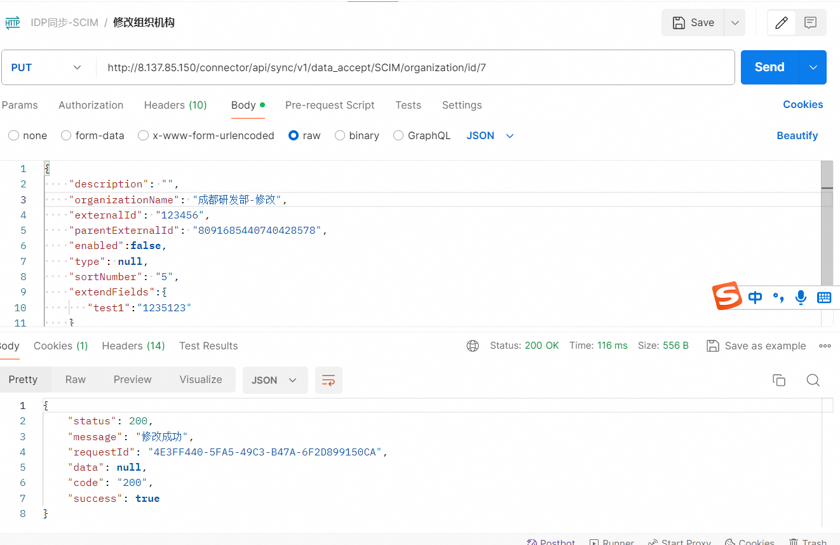Select the raw body type

click(x=304, y=135)
